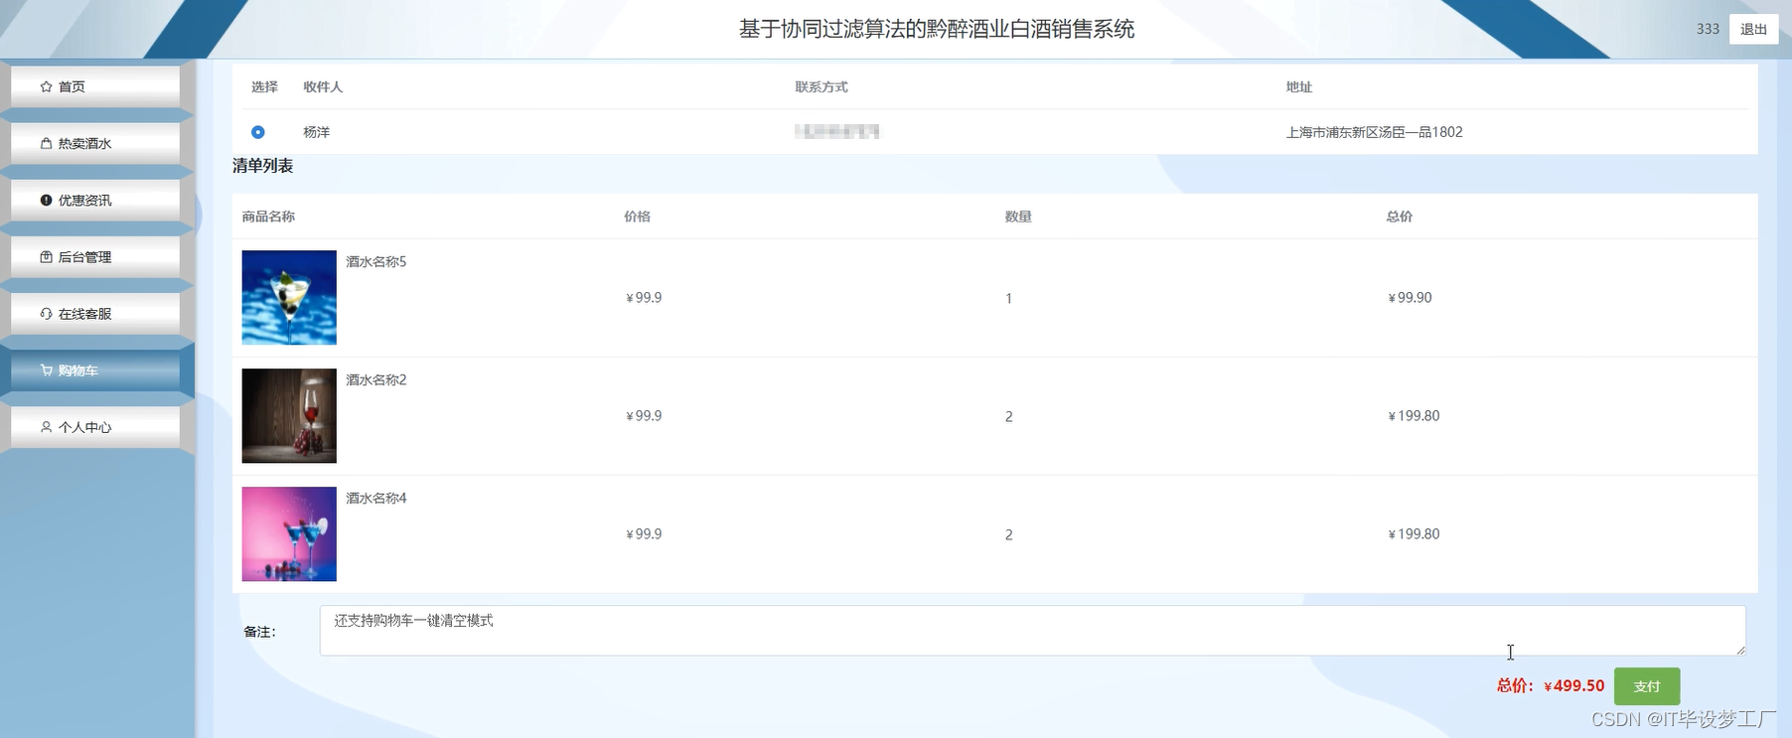Viewport: 1792px width, 738px height.
Task: Open the 个人中心 menu item
Action: (95, 427)
